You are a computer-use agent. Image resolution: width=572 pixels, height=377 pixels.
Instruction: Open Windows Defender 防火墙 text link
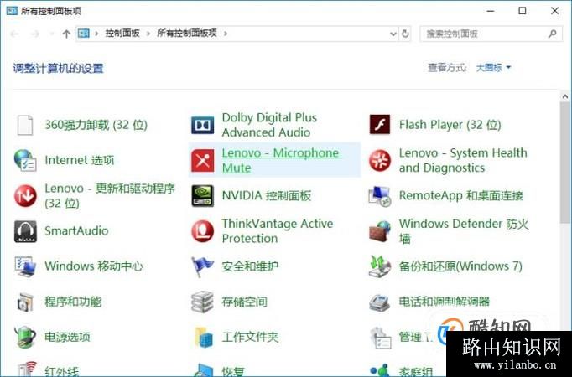point(464,231)
